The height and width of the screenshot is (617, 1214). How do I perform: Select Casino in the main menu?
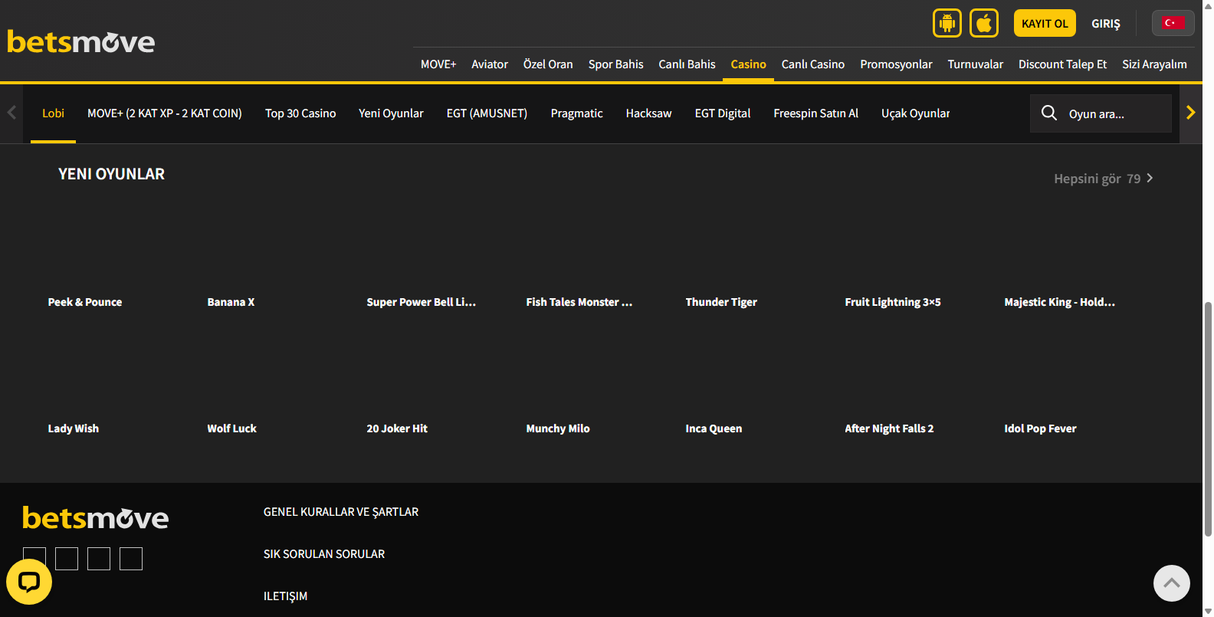749,64
